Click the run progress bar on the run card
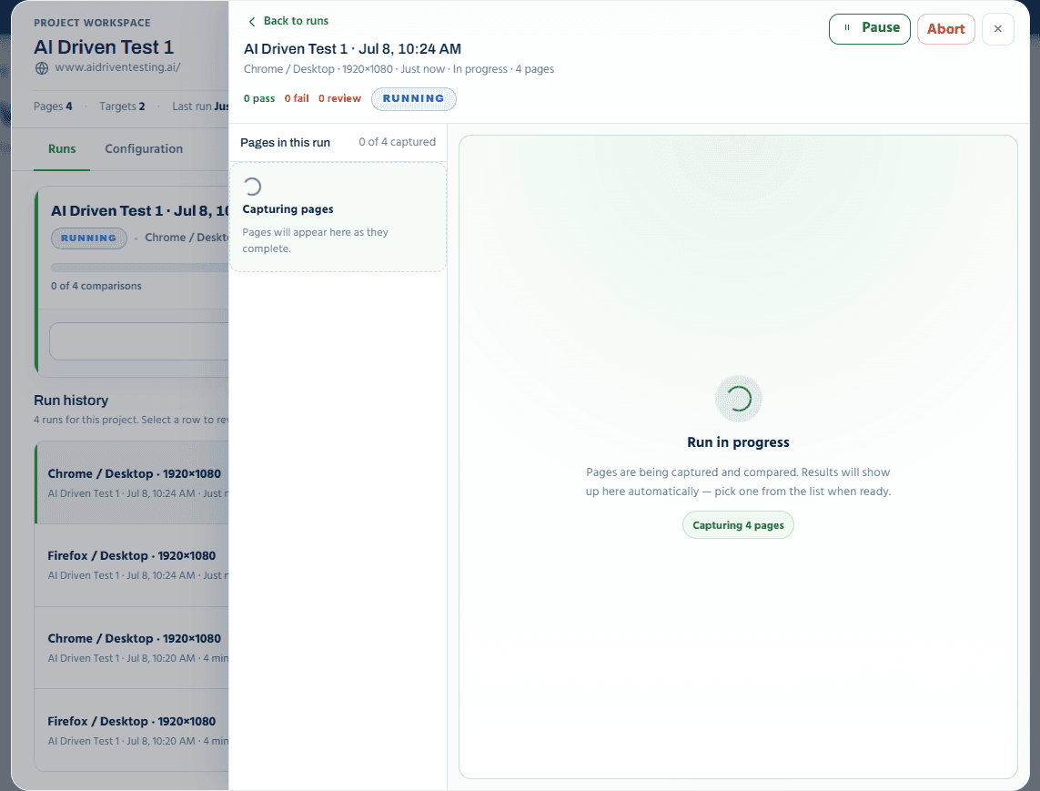The image size is (1040, 791). point(140,268)
